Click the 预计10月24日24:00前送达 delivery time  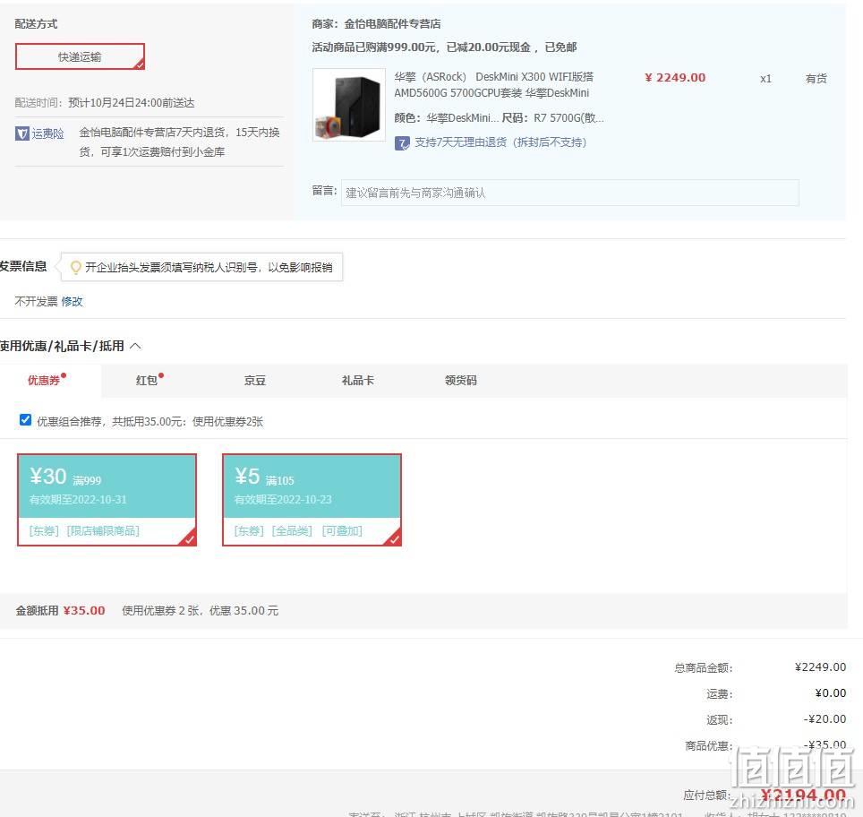click(x=131, y=103)
